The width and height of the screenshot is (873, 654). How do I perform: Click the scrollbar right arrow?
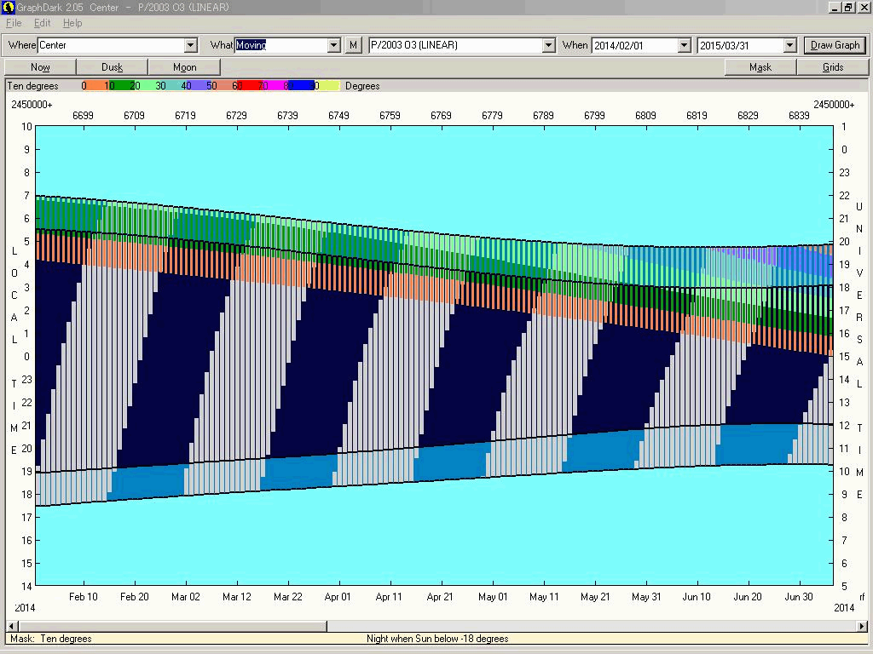862,626
